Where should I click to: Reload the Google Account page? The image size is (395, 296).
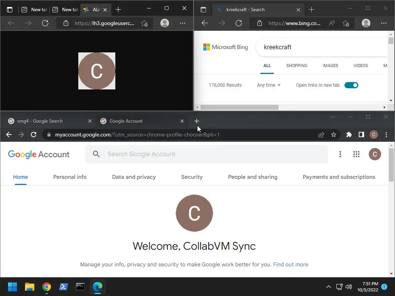(x=34, y=135)
